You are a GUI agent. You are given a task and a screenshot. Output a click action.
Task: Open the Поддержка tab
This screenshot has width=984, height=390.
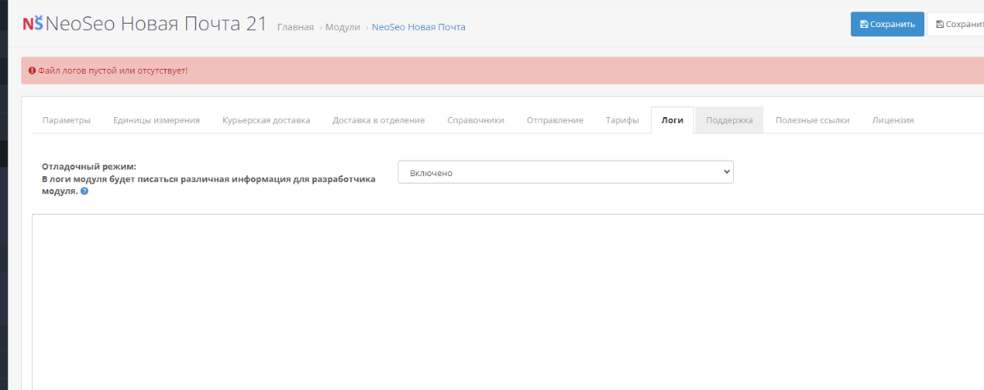pyautogui.click(x=729, y=120)
